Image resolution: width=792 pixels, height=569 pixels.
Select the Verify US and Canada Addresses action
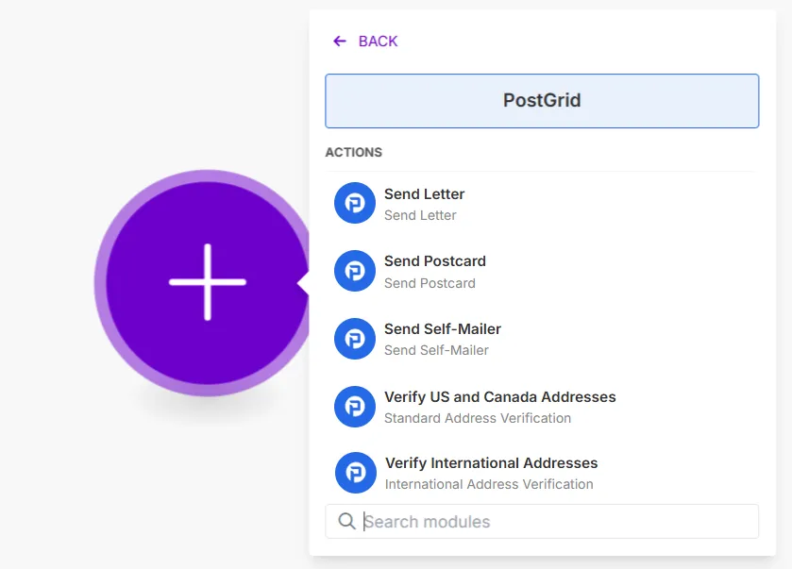(499, 396)
